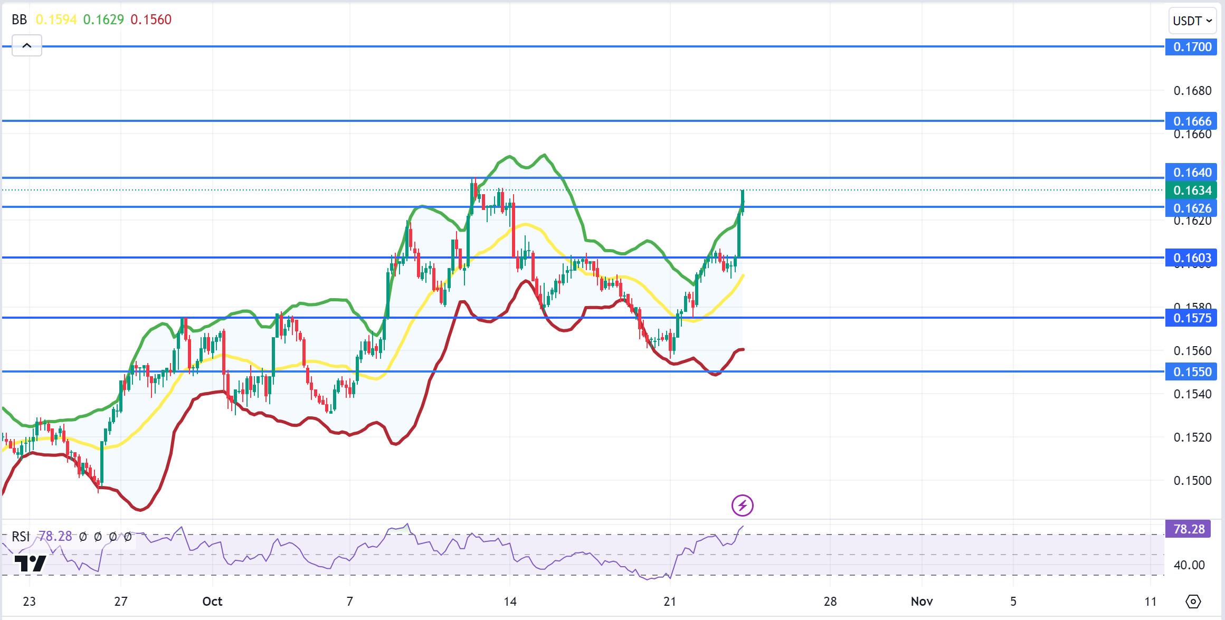Click date 27 on time axis

coord(121,602)
